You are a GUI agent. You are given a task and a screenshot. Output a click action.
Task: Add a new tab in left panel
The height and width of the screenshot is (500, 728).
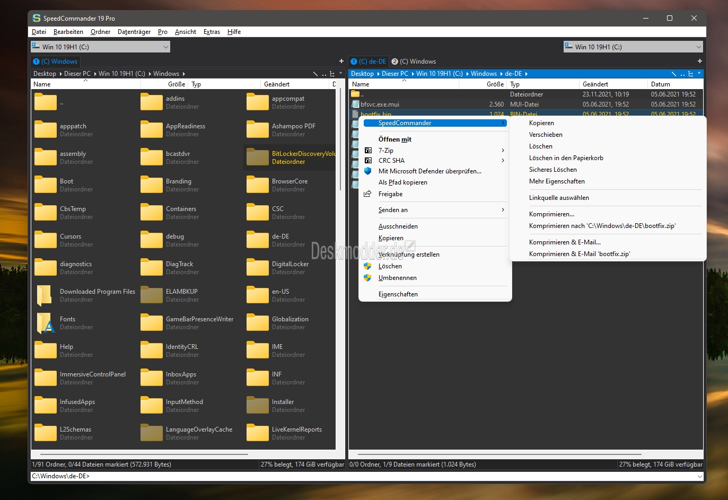(x=341, y=62)
